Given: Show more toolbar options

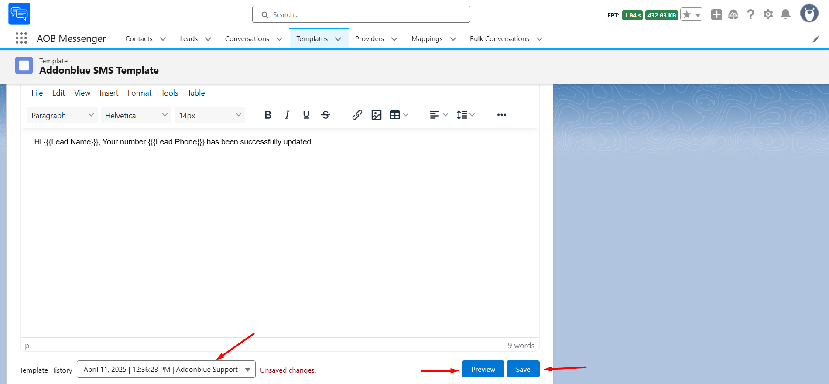Looking at the screenshot, I should pos(502,115).
